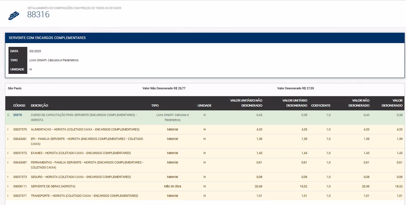Select code 00043467 in the table
The width and height of the screenshot is (406, 205).
pyautogui.click(x=20, y=163)
